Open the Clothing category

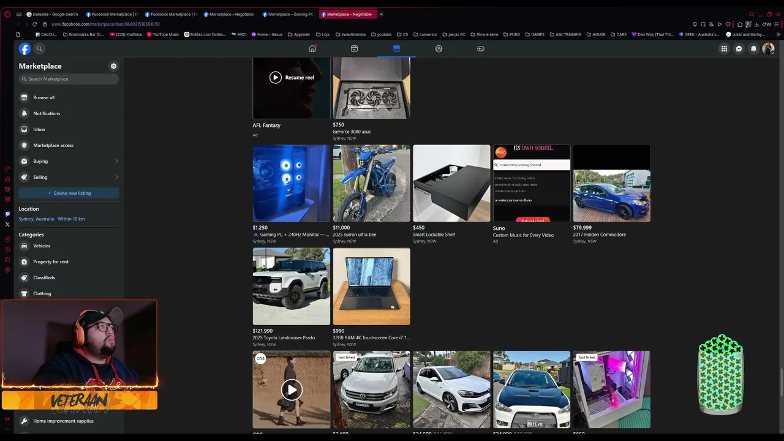[x=69, y=293]
